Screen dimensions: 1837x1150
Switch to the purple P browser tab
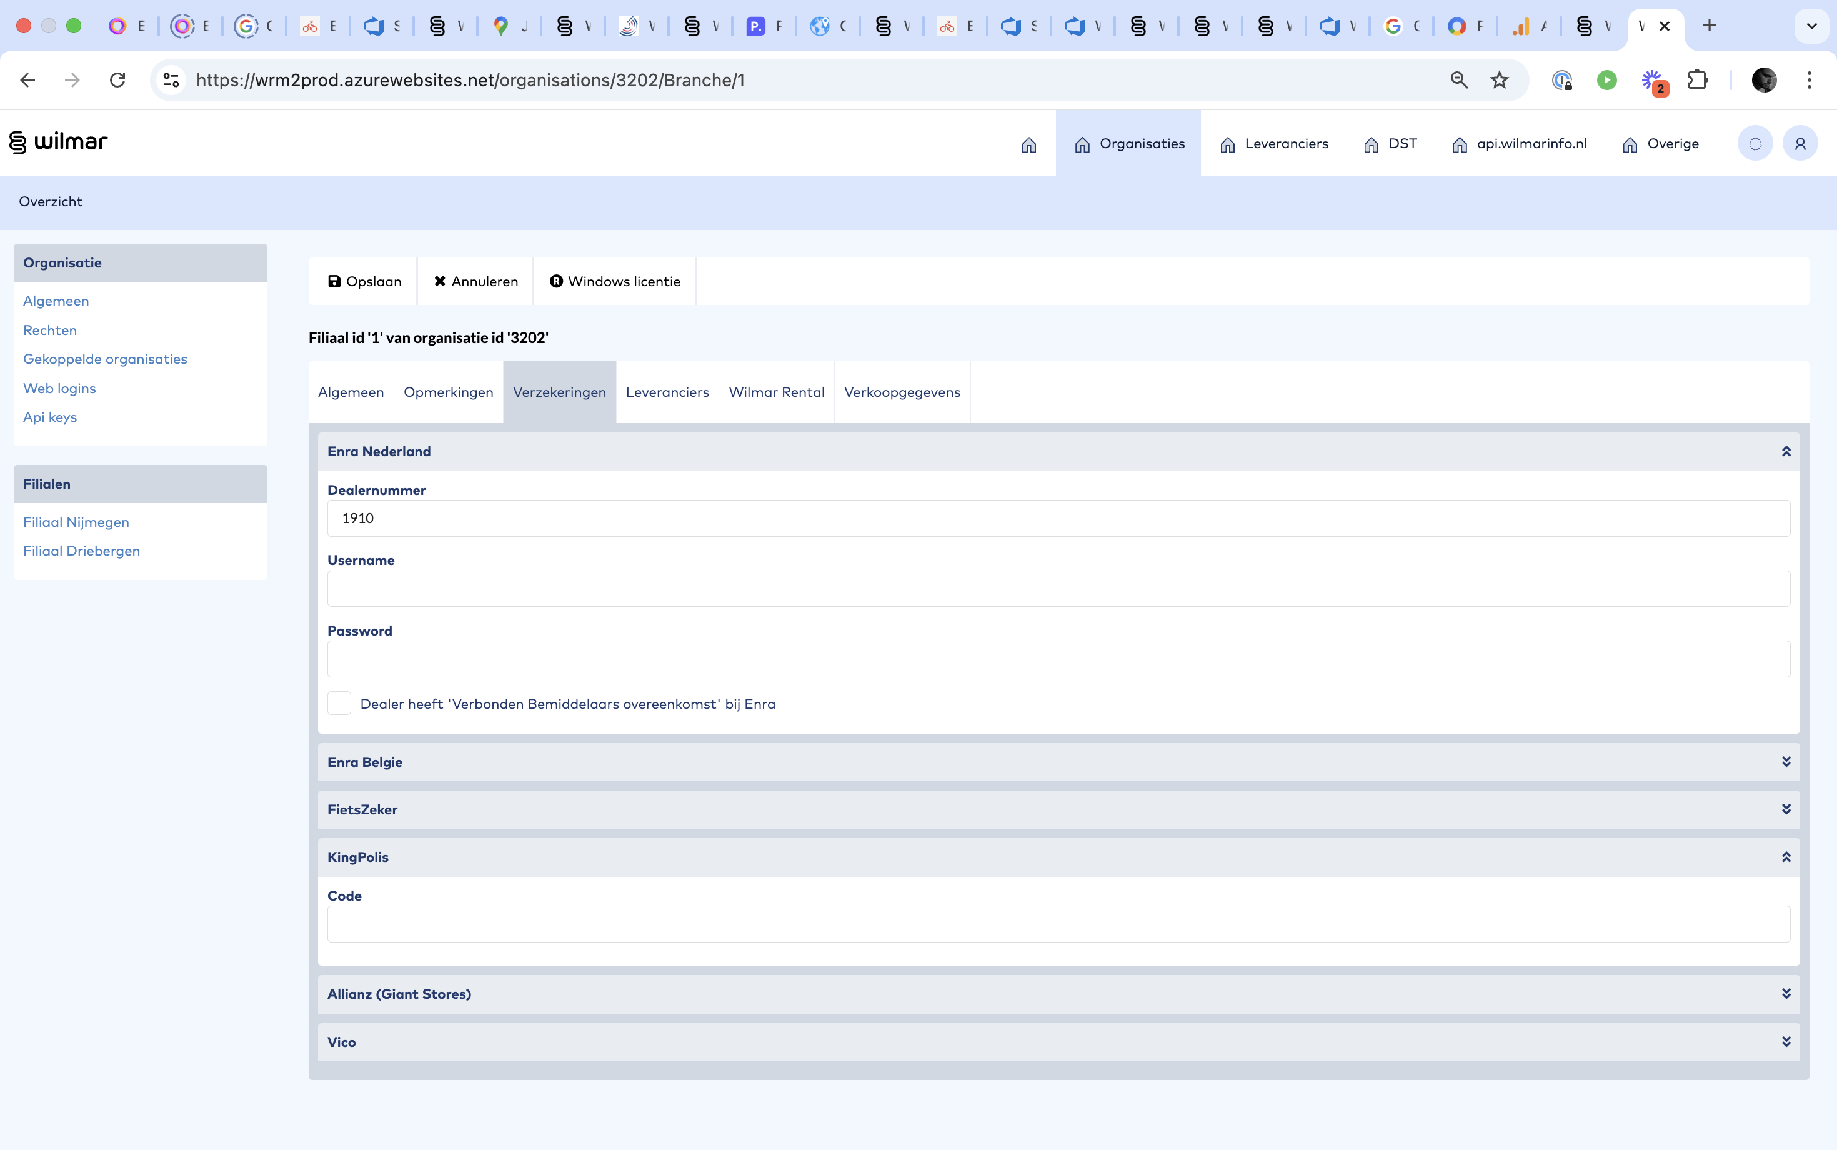click(x=765, y=26)
